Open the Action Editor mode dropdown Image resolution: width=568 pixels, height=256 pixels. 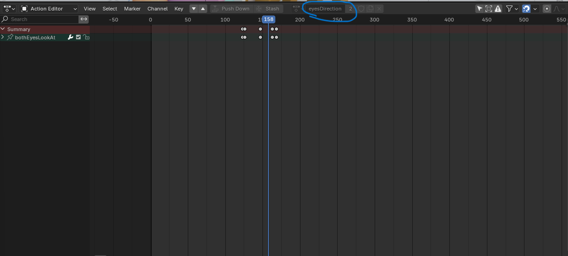[x=49, y=9]
